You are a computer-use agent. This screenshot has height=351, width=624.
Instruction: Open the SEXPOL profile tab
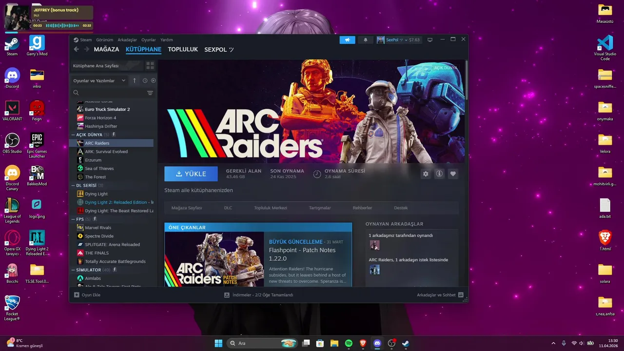pyautogui.click(x=219, y=49)
